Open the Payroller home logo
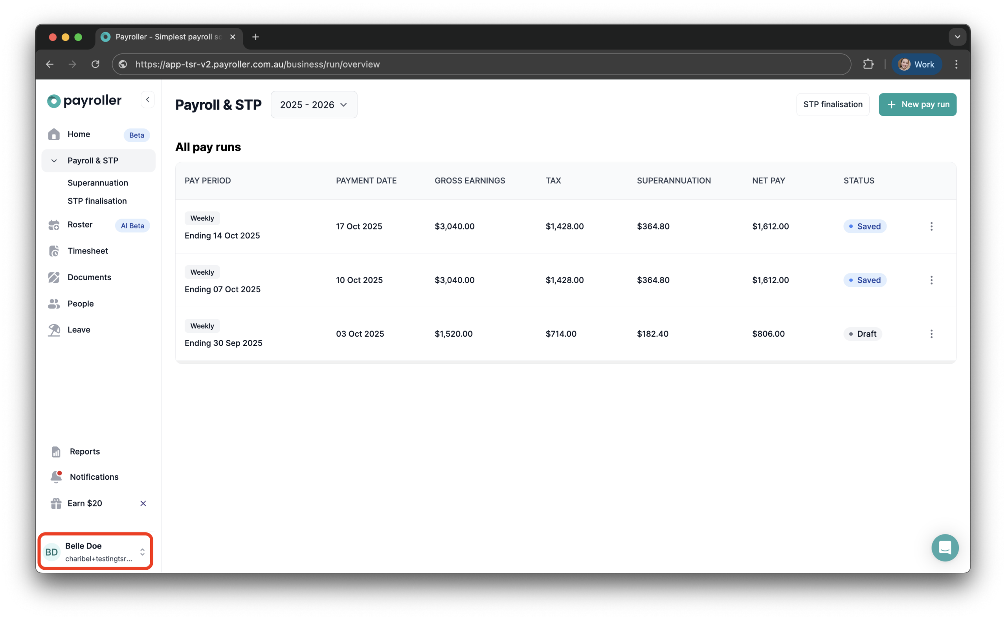 click(84, 101)
